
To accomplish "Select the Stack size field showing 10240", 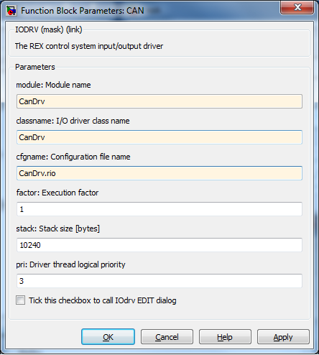I will click(x=159, y=245).
